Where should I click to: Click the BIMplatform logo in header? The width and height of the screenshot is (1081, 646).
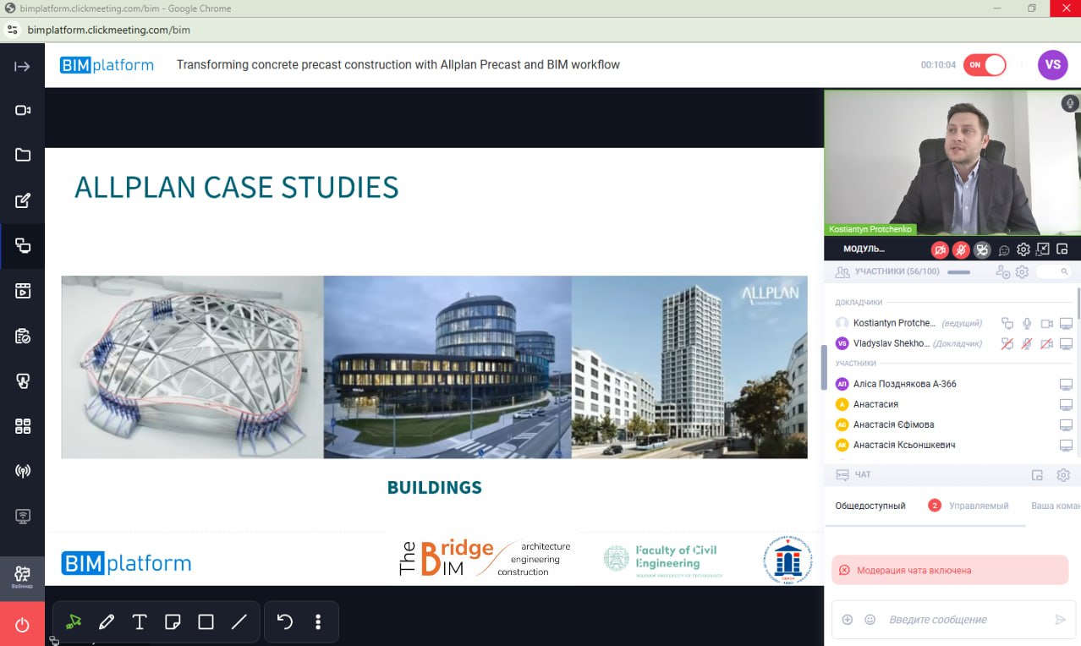pyautogui.click(x=107, y=65)
